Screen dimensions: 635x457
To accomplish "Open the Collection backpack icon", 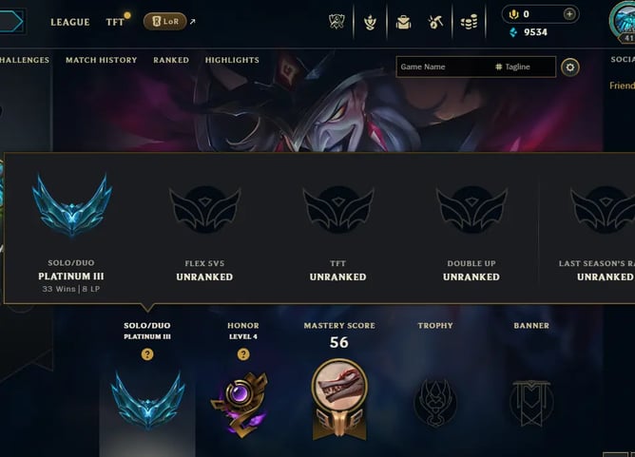I will 403,22.
